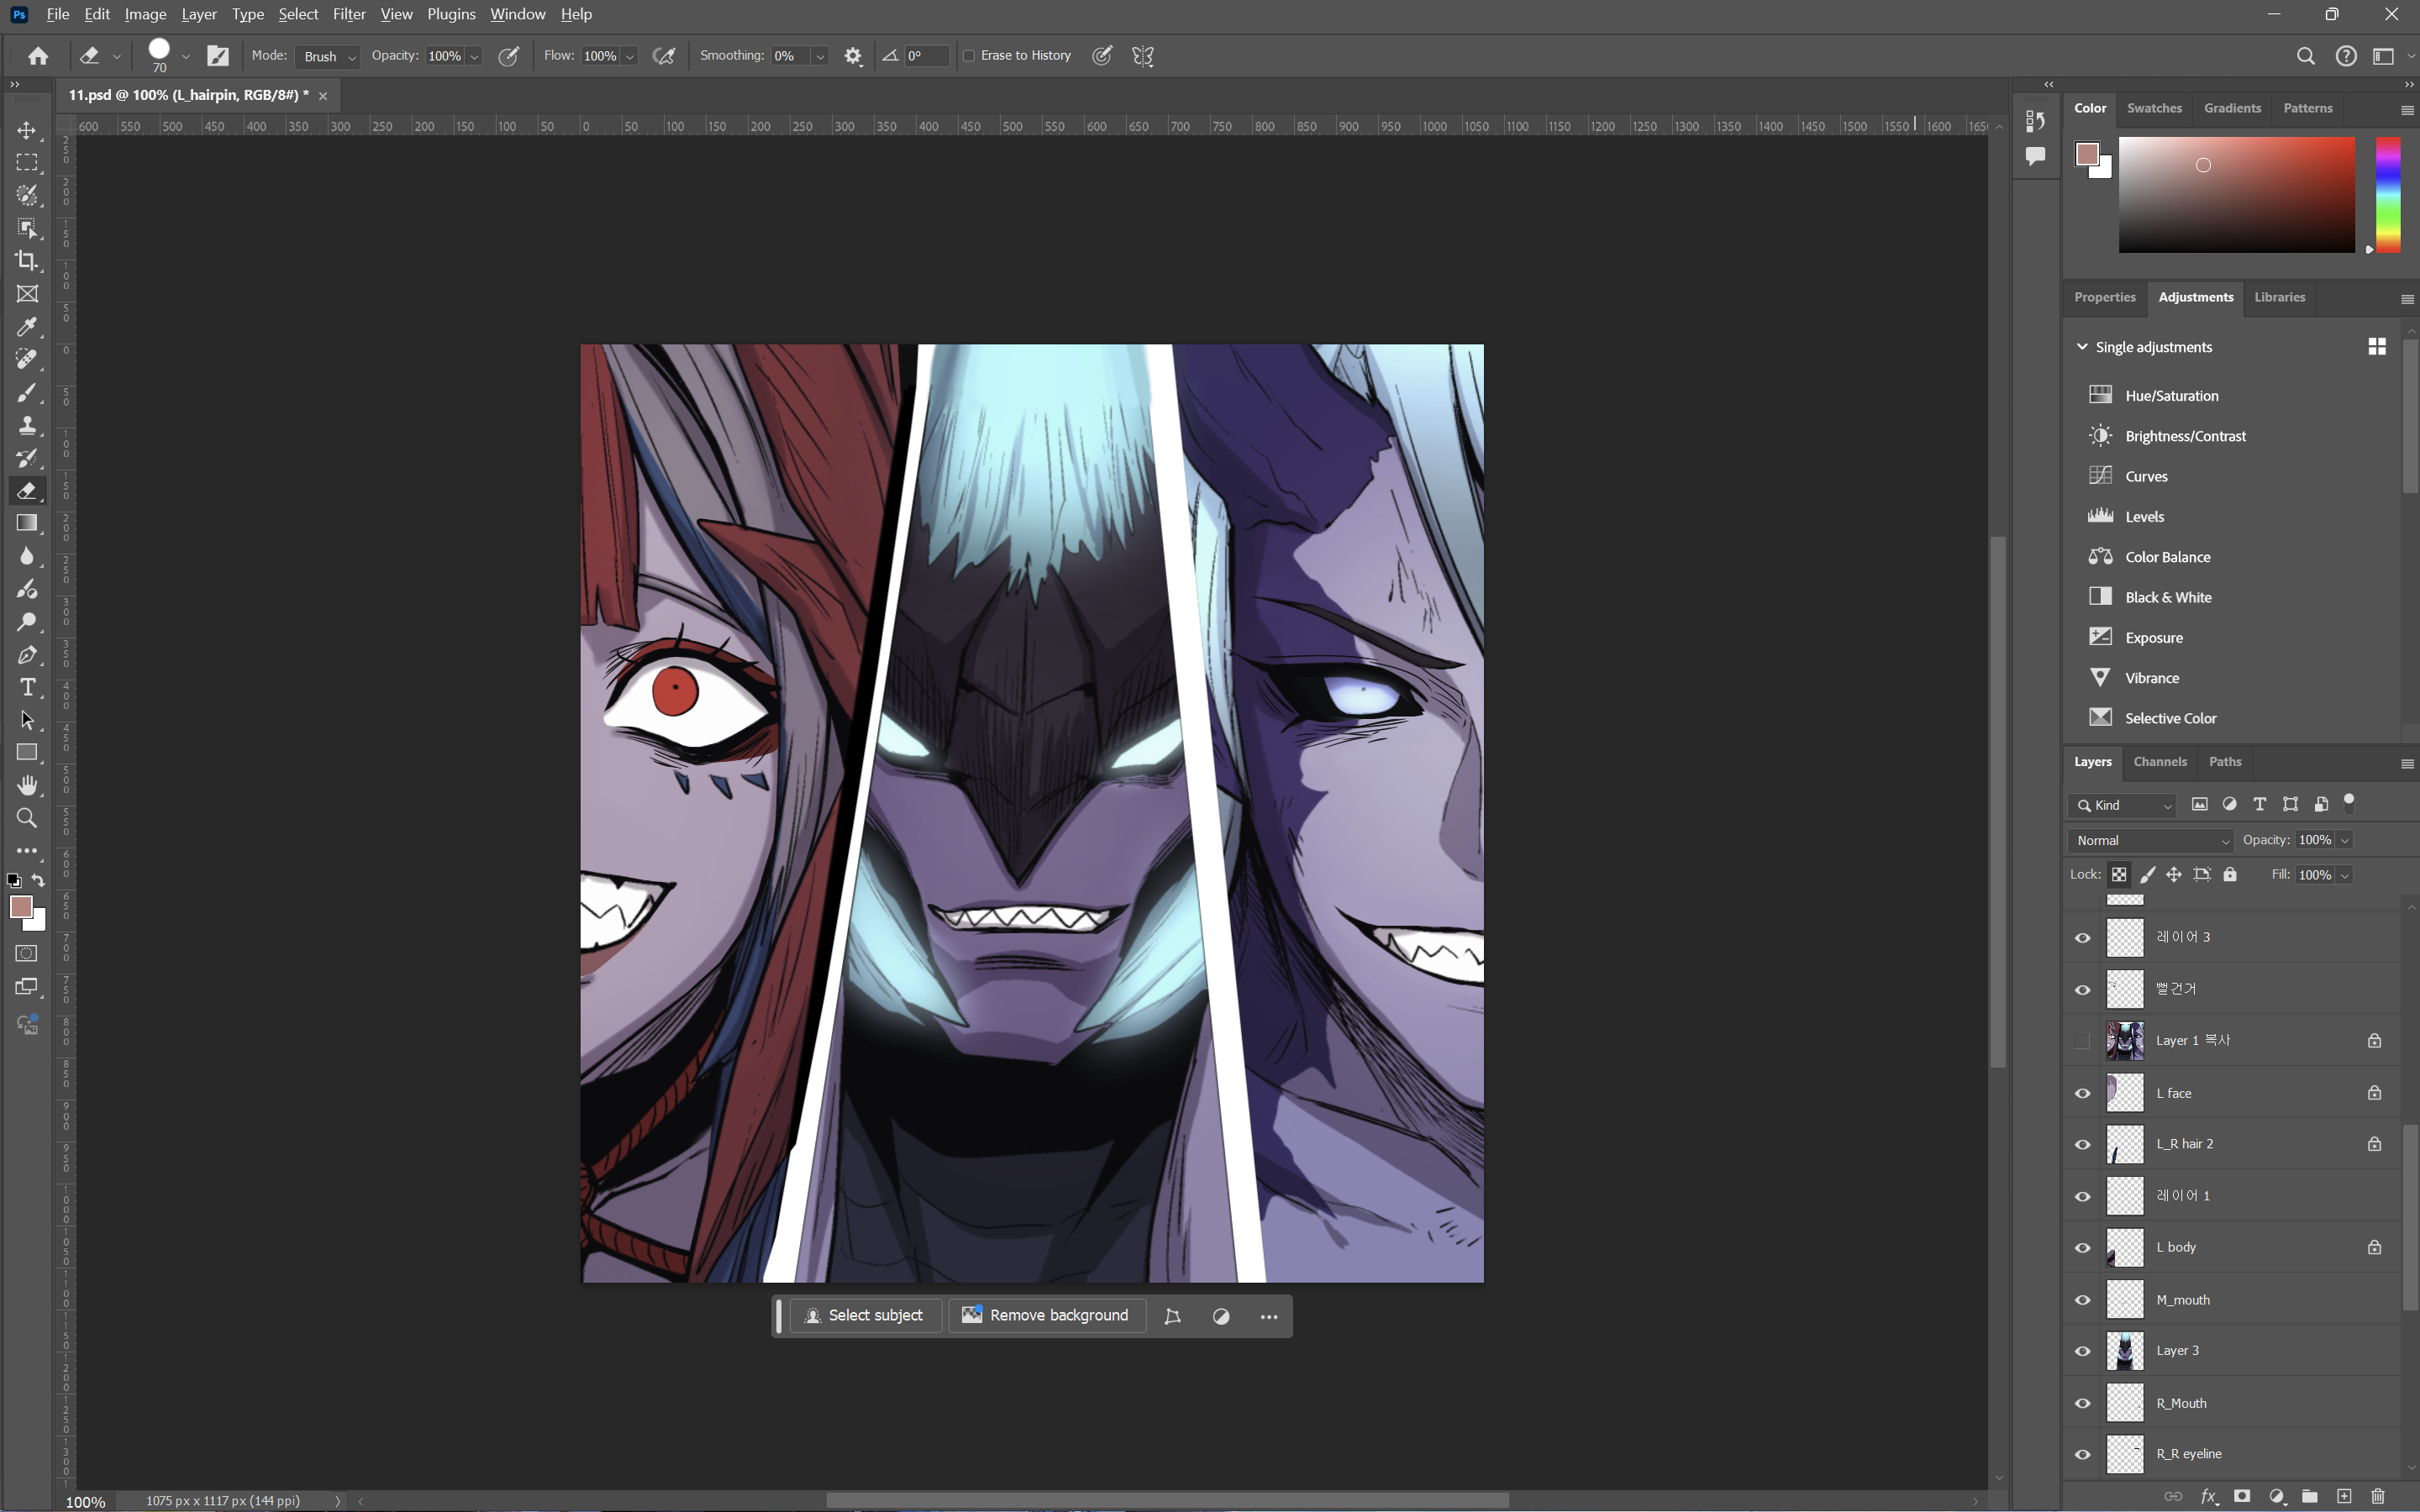
Task: Open the layer blending mode dropdown
Action: tap(2151, 840)
